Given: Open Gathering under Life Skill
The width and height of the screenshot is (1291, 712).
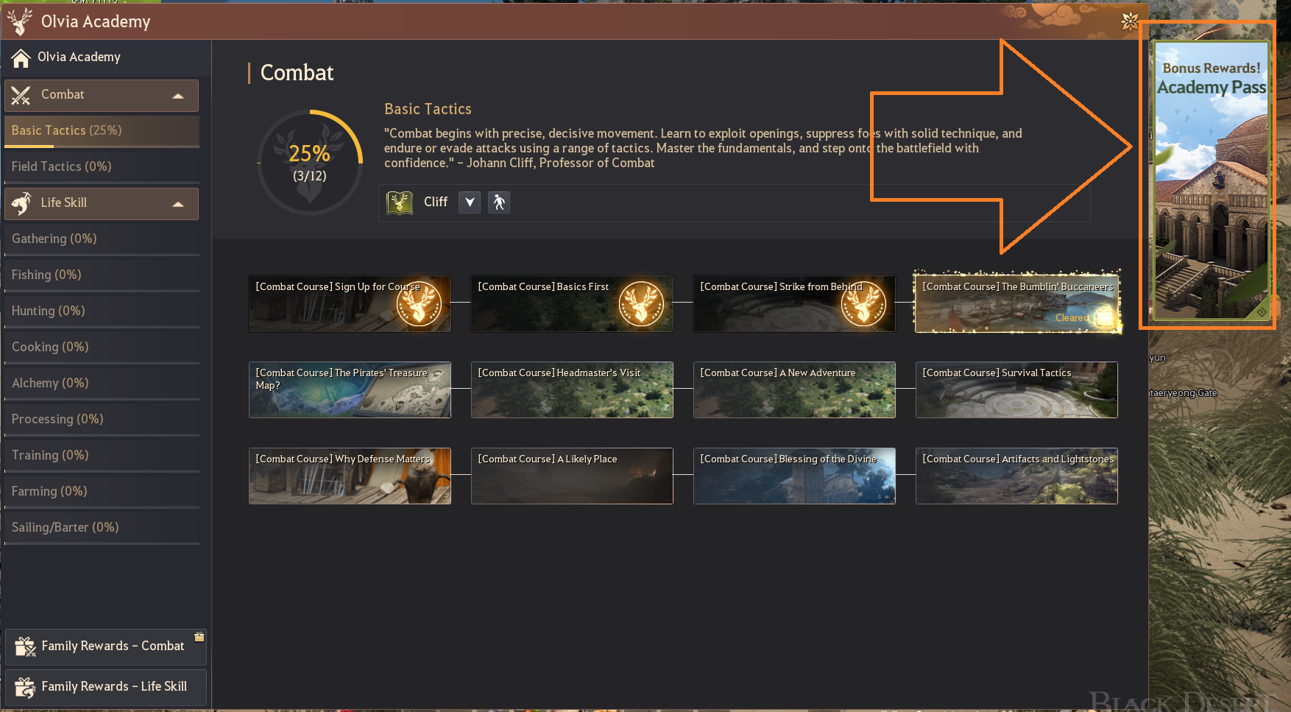Looking at the screenshot, I should [54, 239].
